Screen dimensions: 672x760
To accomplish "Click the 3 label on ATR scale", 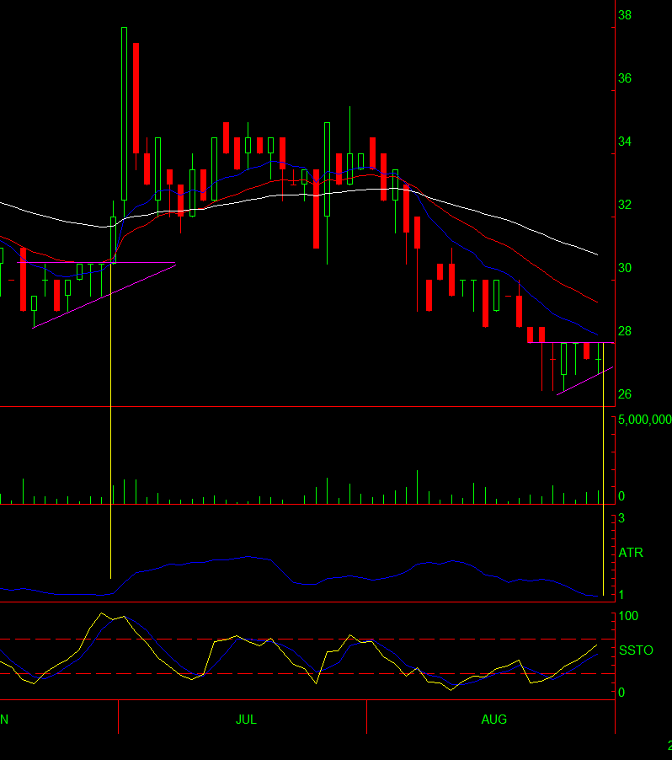I will pyautogui.click(x=621, y=519).
